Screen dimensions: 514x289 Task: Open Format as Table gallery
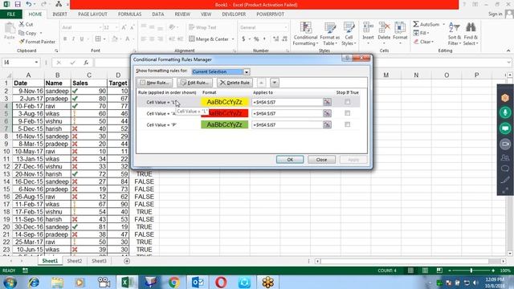[x=330, y=34]
